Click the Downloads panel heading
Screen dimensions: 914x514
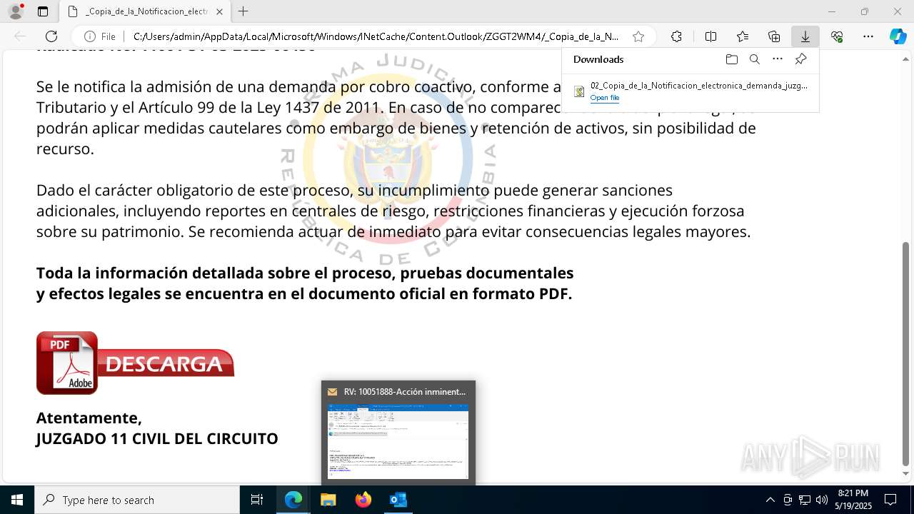[598, 59]
